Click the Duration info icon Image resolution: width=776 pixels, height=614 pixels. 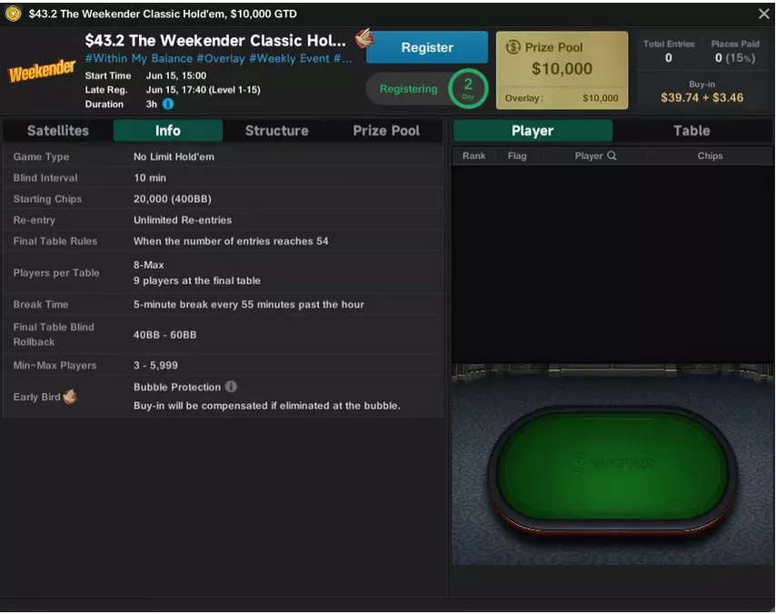[x=168, y=104]
